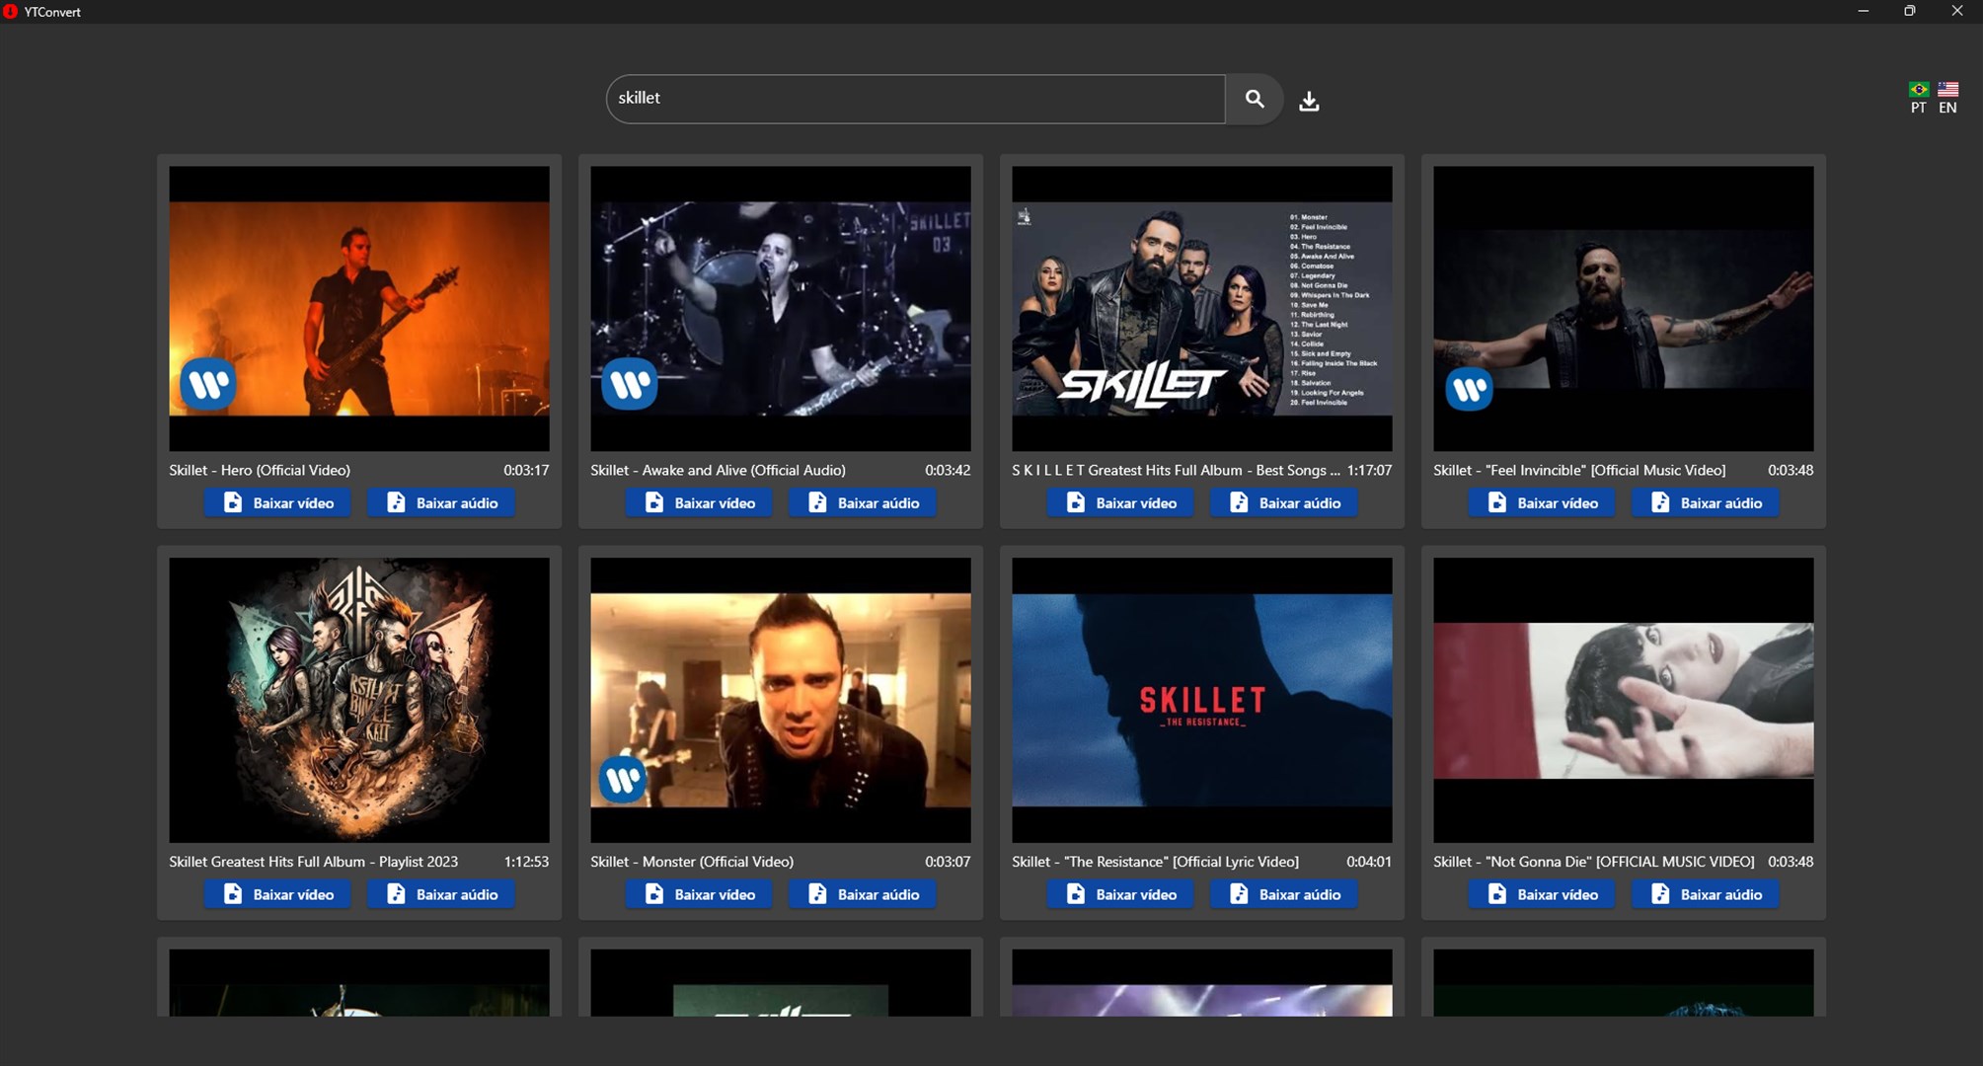This screenshot has width=1983, height=1066.
Task: Focus the search field containing 'skillet'
Action: 915,99
